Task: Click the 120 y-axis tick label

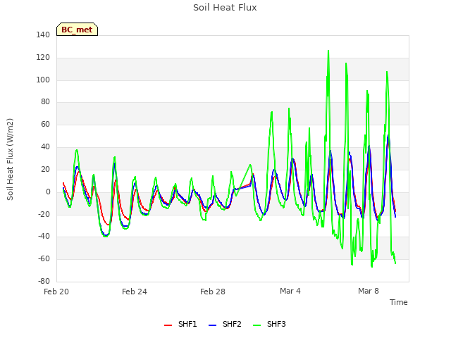Action: click(x=43, y=58)
